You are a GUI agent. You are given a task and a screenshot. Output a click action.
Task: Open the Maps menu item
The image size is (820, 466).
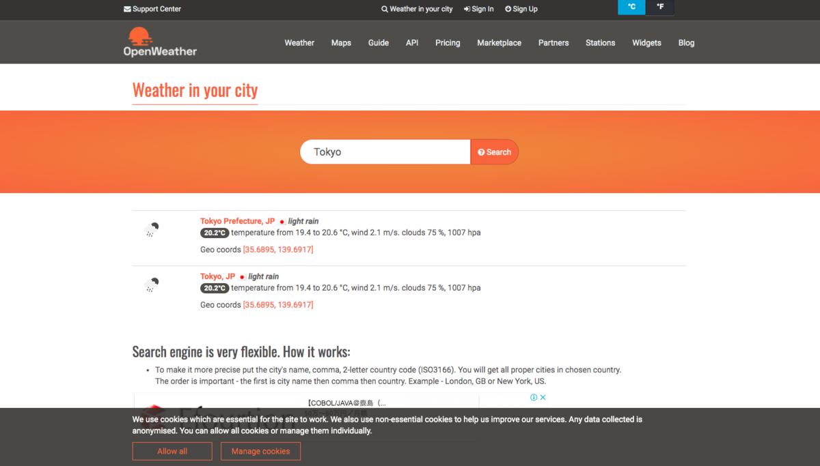pyautogui.click(x=341, y=42)
